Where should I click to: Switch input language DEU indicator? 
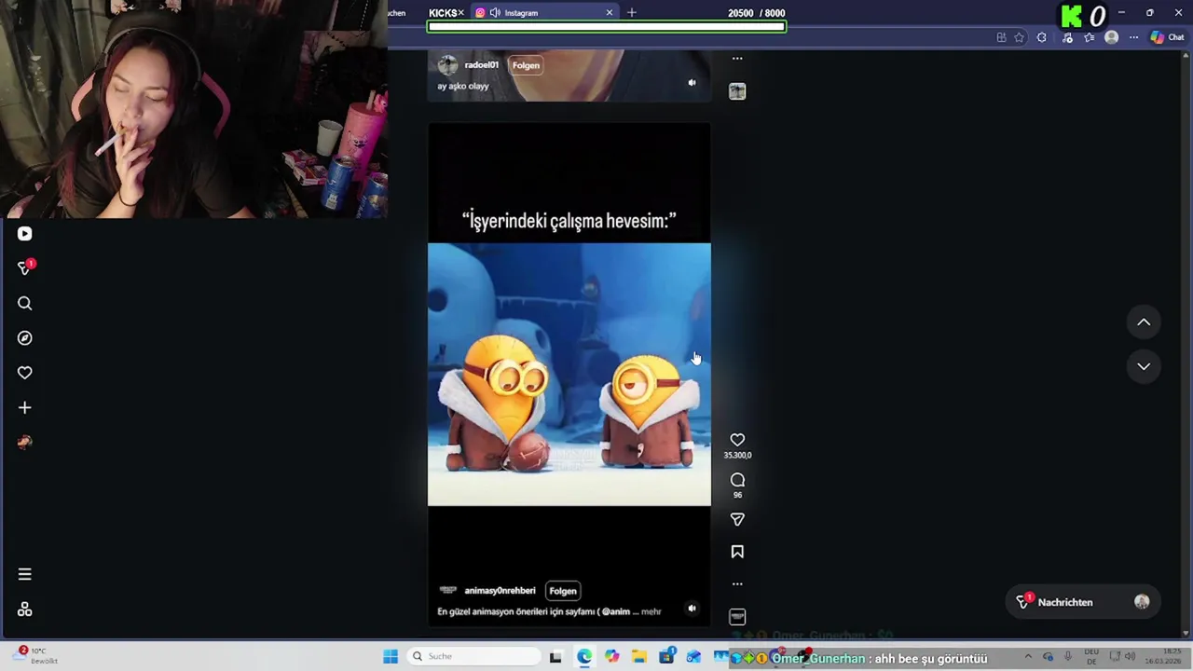pos(1090,656)
